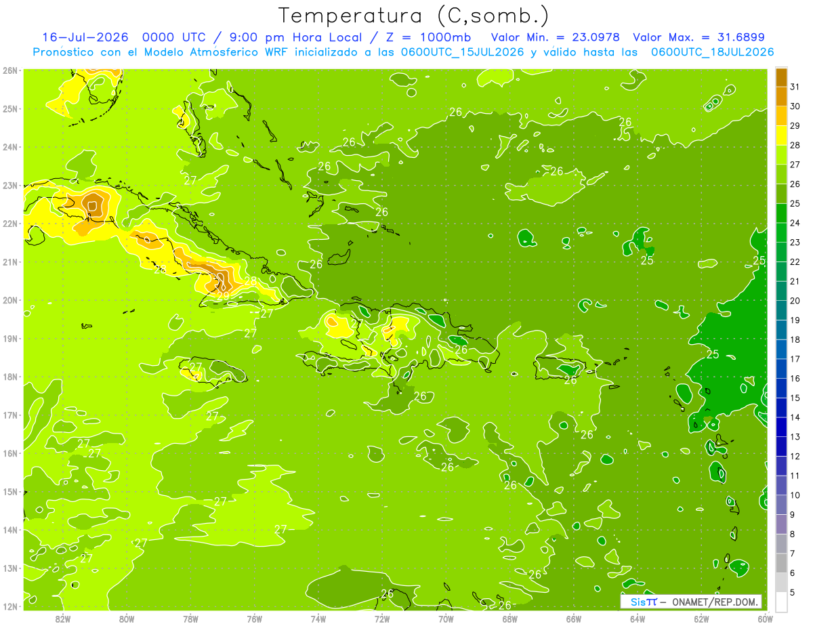Click the '60W' longitude axis label
The width and height of the screenshot is (813, 628).
pos(766,619)
